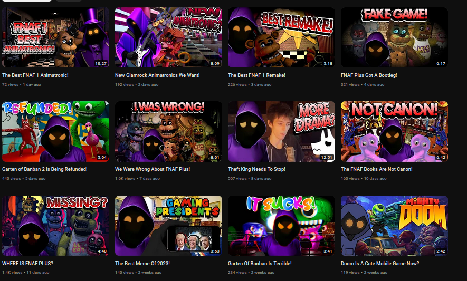
Task: Open 'The Best FNAF 1 Animatronic!' video thumbnail
Action: coord(55,37)
